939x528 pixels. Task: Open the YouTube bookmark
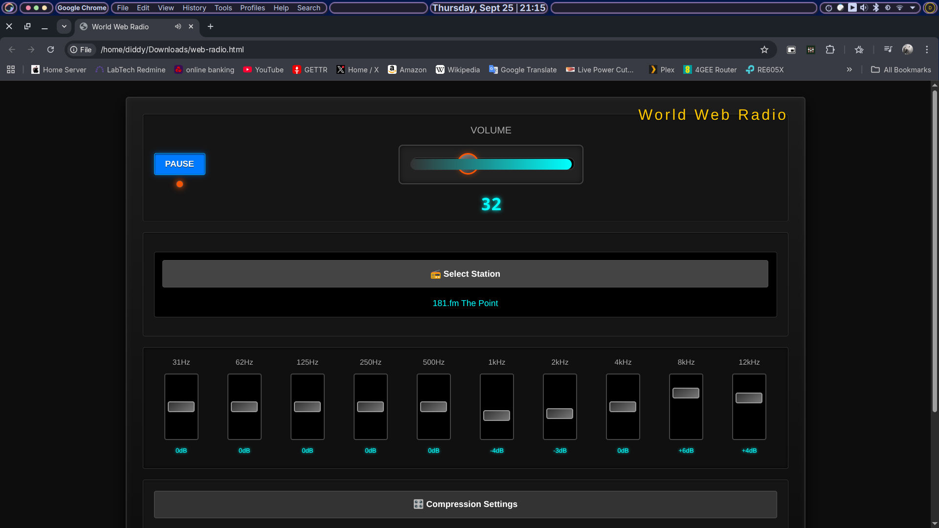263,69
